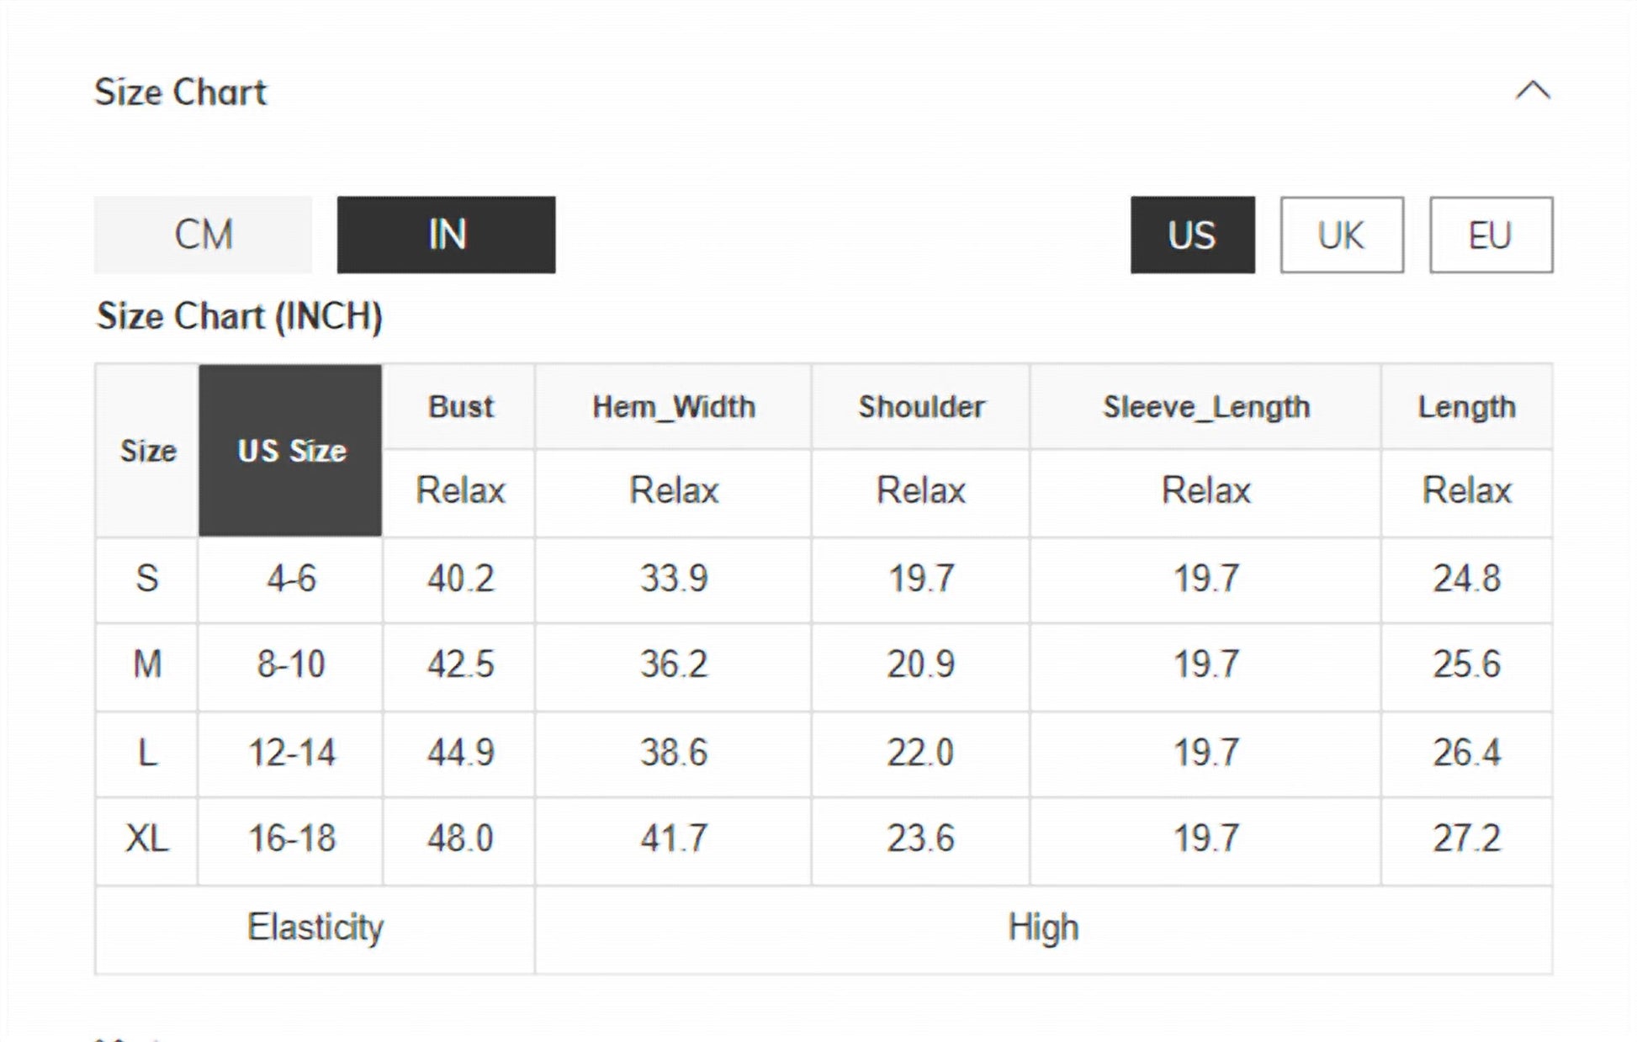Click the Shoulder column header

click(x=920, y=407)
